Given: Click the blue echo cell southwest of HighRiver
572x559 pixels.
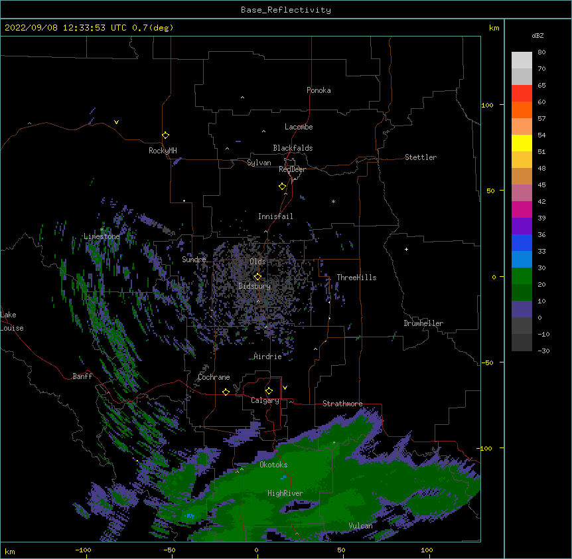Looking at the screenshot, I should tap(189, 516).
